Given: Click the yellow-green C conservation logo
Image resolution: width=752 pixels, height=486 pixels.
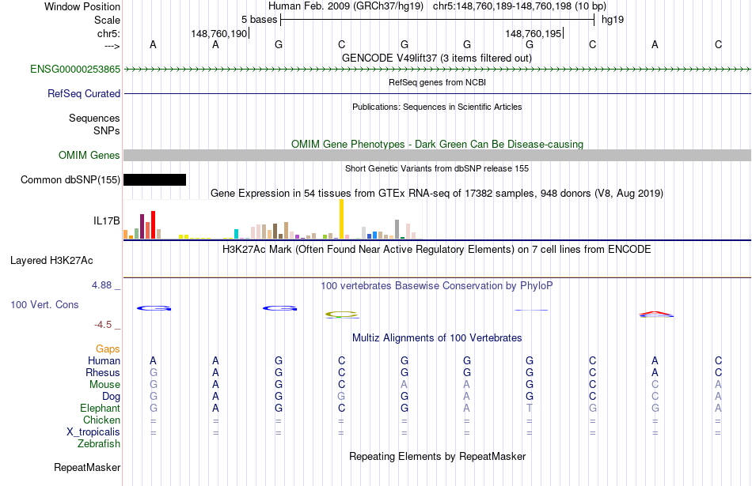Looking at the screenshot, I should click(341, 315).
